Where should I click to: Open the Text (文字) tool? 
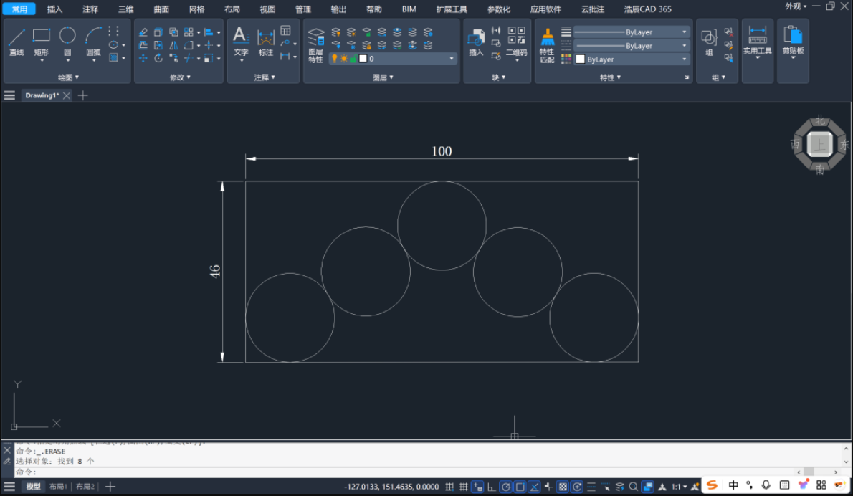pyautogui.click(x=241, y=42)
